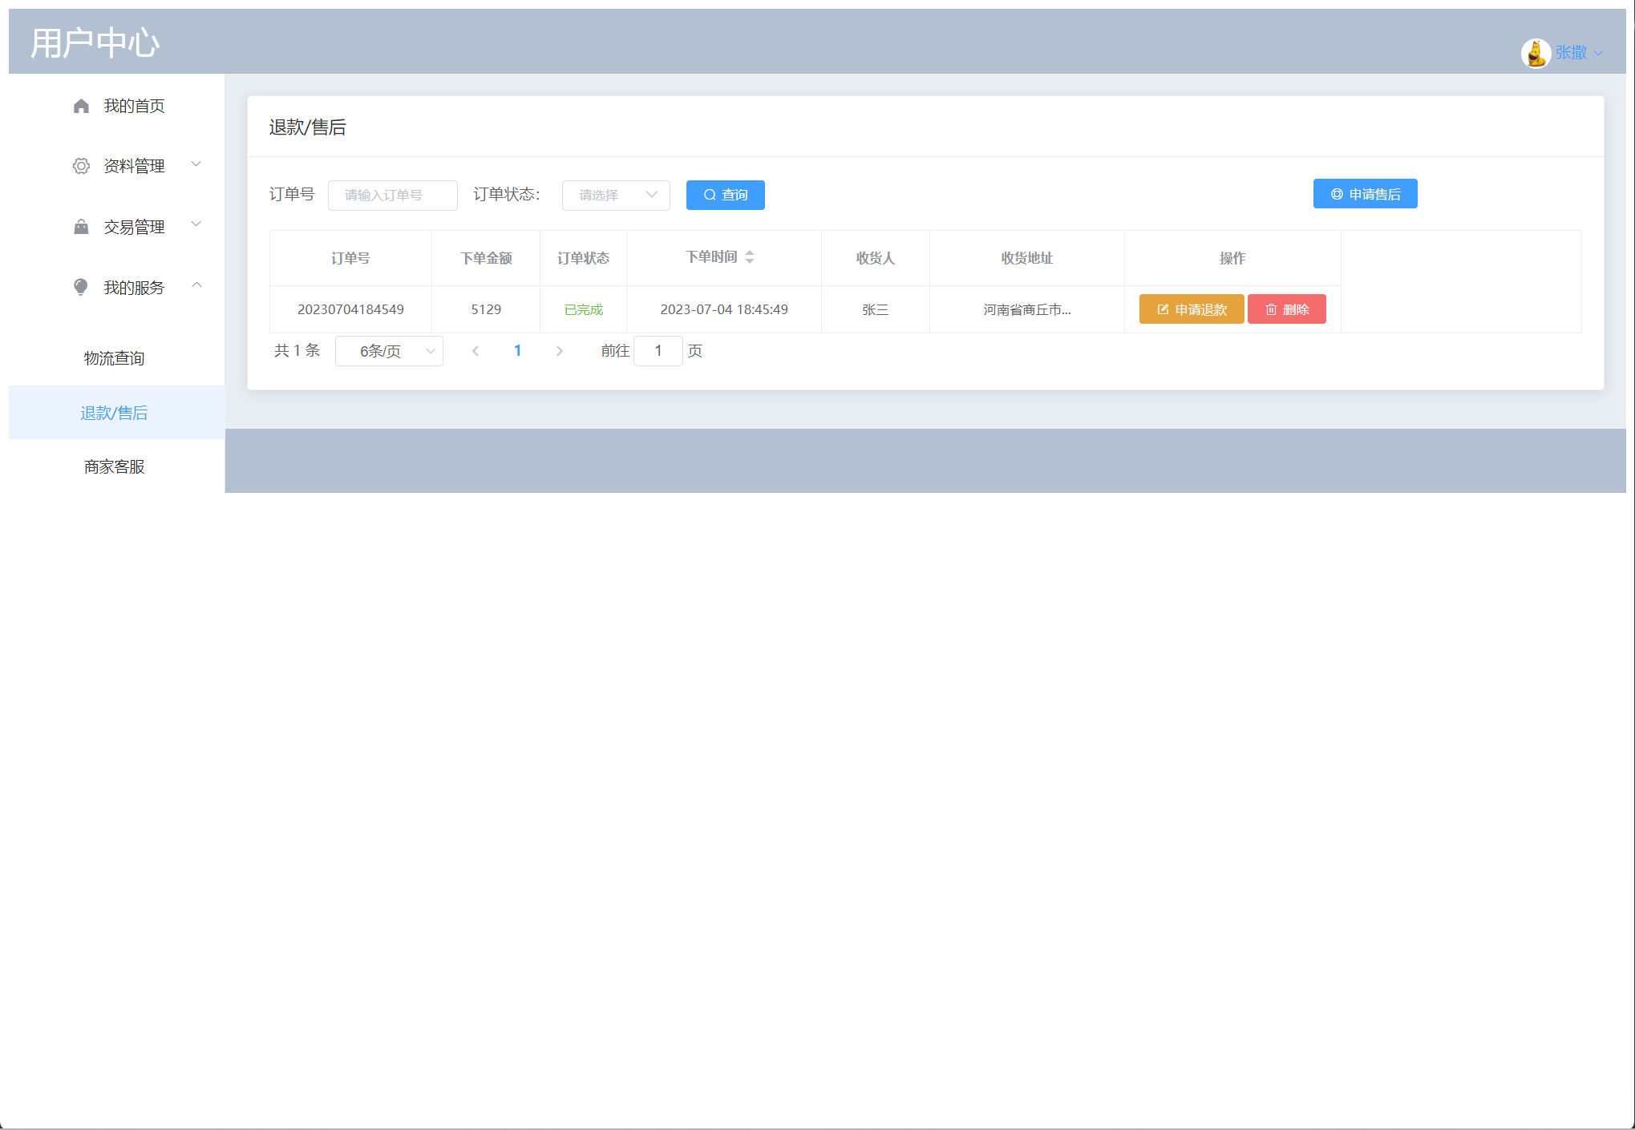This screenshot has width=1635, height=1130.
Task: Click the home icon beside 我的首页
Action: pyautogui.click(x=81, y=106)
